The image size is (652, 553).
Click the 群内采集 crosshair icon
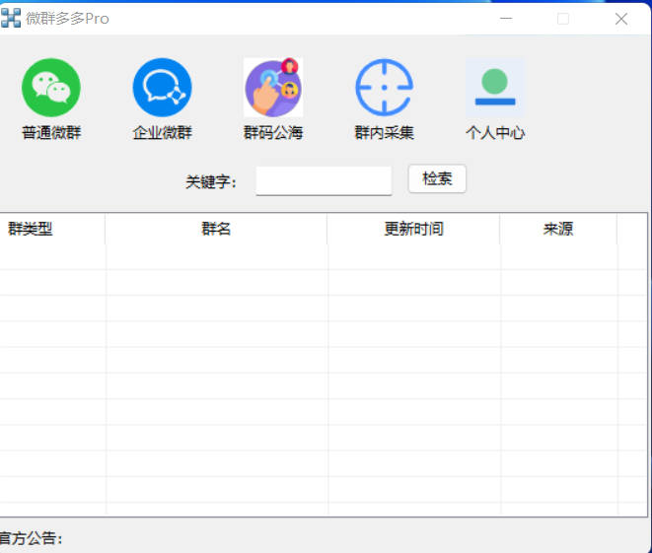coord(384,88)
